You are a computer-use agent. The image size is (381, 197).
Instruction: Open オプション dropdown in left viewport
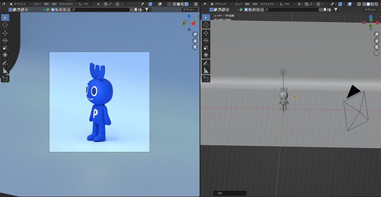pyautogui.click(x=190, y=10)
